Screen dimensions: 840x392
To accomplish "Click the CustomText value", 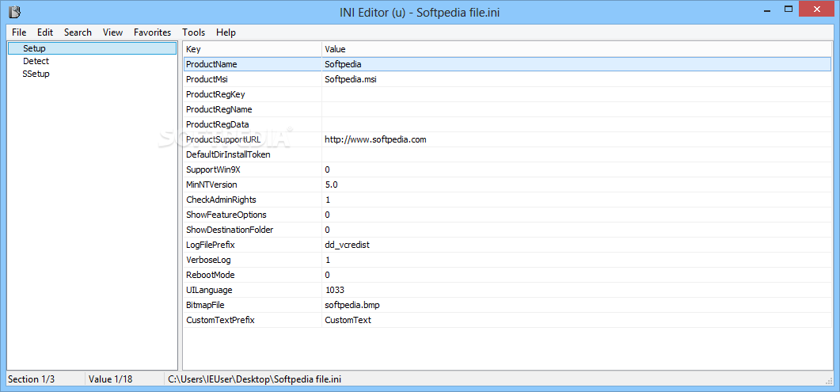I will coord(348,319).
